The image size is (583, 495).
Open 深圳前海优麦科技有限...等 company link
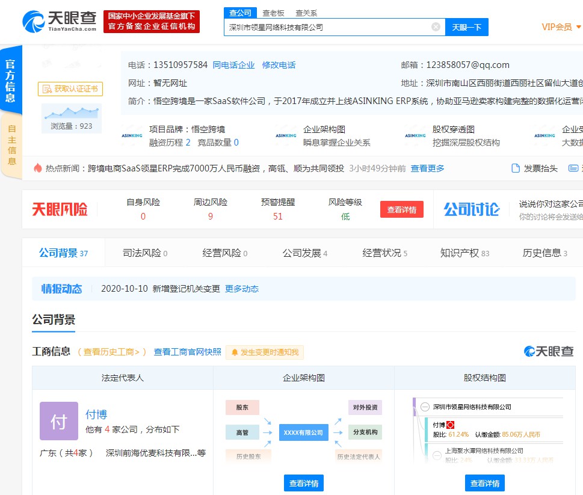(156, 453)
